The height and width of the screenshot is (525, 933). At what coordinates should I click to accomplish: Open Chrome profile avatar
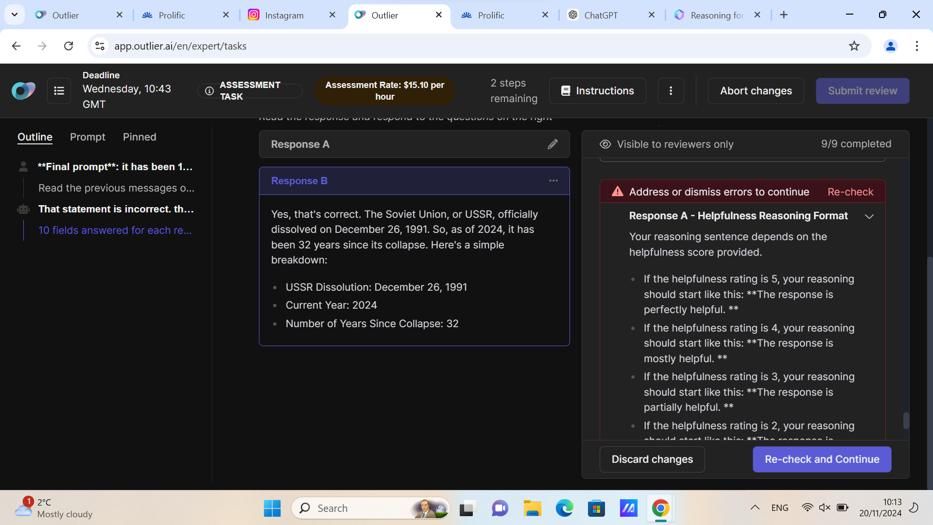click(x=891, y=46)
